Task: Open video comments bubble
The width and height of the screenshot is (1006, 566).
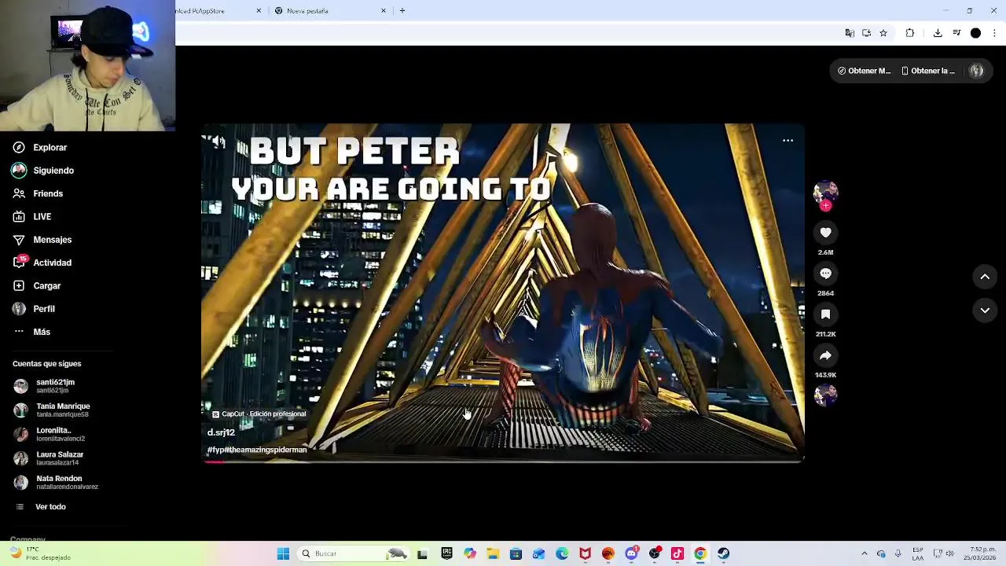Action: [825, 274]
